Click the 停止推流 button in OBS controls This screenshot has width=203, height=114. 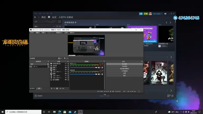(x=125, y=64)
